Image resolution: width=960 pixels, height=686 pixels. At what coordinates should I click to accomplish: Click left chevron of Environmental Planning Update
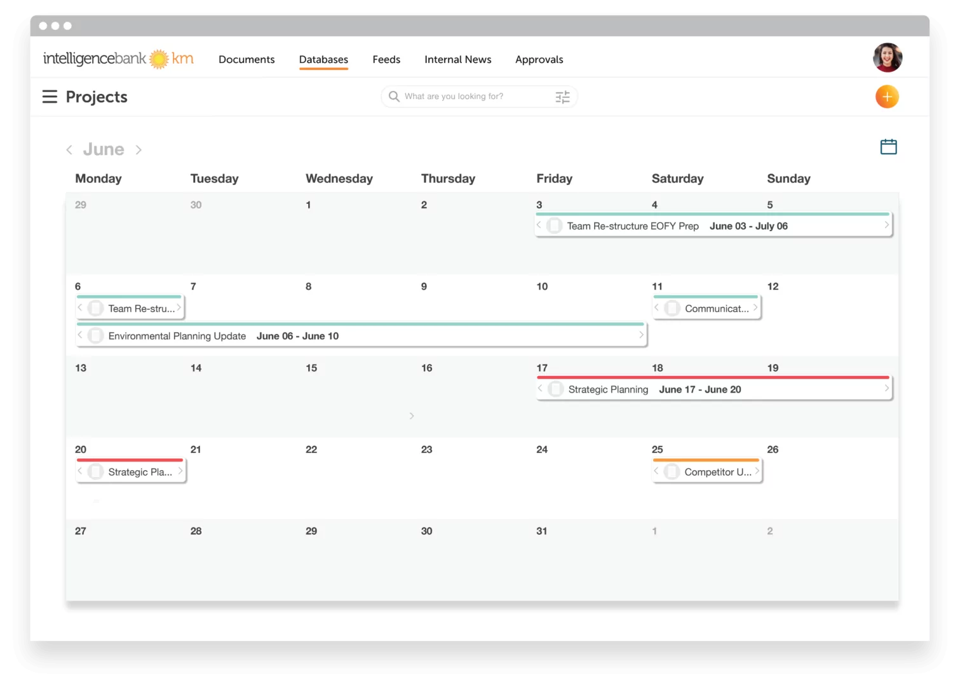pos(80,335)
